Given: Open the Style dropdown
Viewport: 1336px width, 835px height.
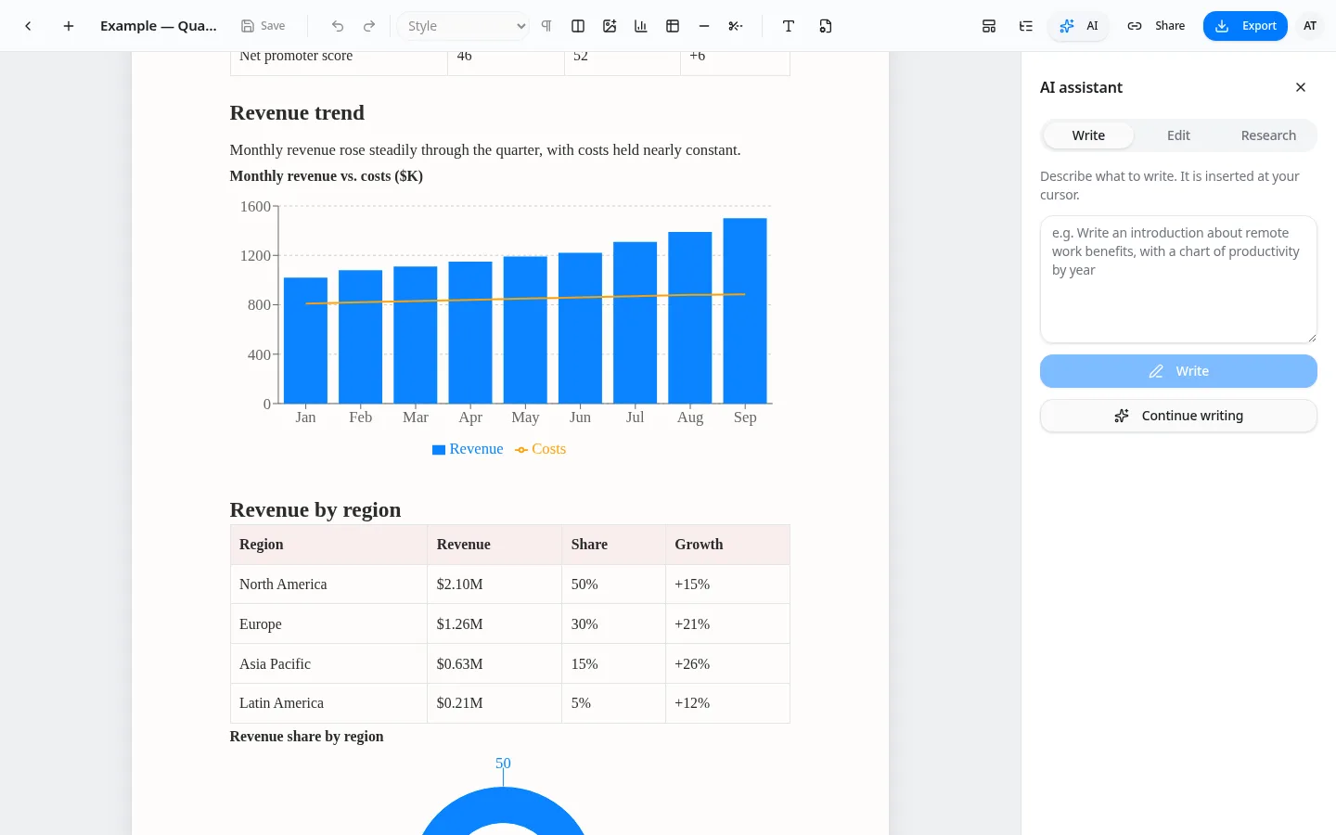Looking at the screenshot, I should click(x=465, y=26).
